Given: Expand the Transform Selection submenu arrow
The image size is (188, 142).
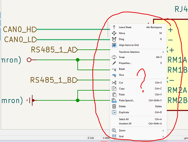Looking at the screenshot, I should [x=163, y=52].
